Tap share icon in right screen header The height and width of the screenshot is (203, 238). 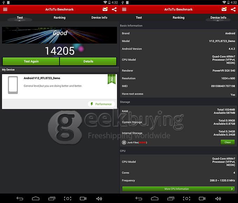(233, 9)
